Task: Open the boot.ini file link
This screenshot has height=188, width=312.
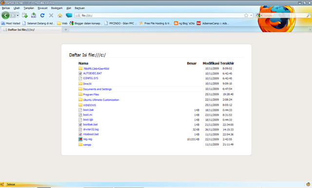Action: [x=88, y=115]
